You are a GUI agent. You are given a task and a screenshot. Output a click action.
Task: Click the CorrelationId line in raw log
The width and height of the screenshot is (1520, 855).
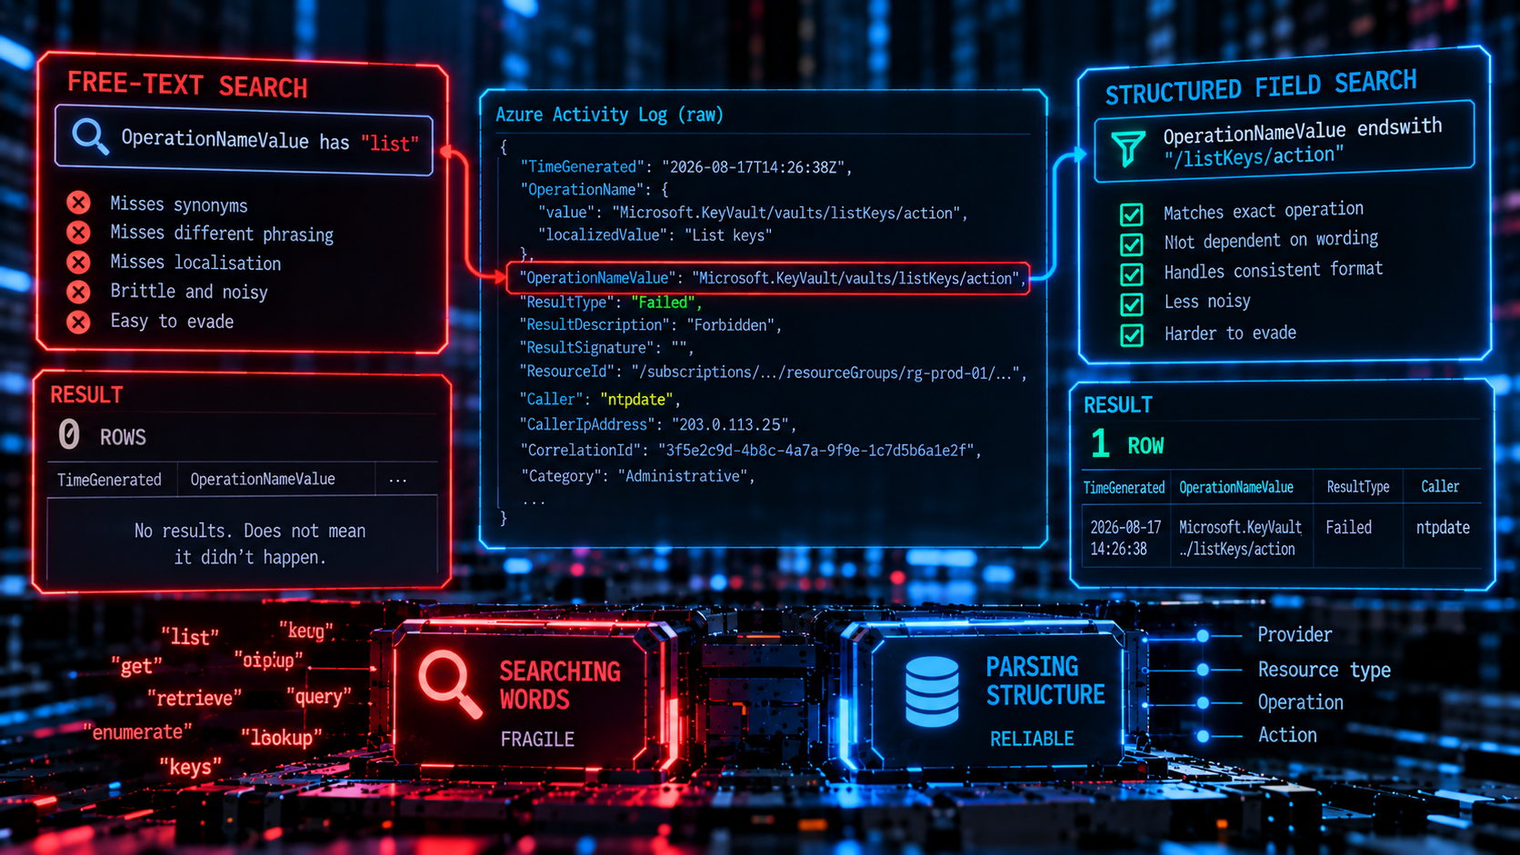coord(750,450)
